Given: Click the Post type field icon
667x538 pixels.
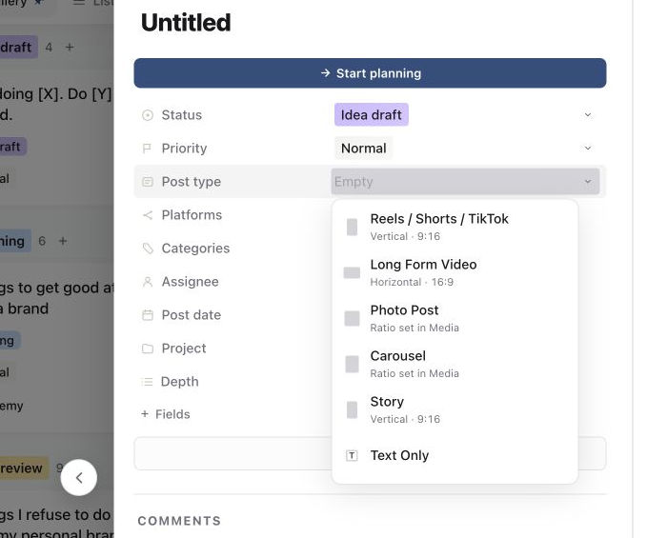Looking at the screenshot, I should click(147, 182).
